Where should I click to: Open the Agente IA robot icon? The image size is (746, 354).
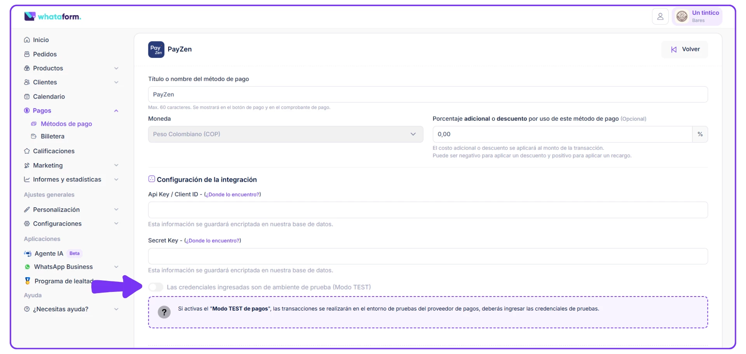click(28, 253)
